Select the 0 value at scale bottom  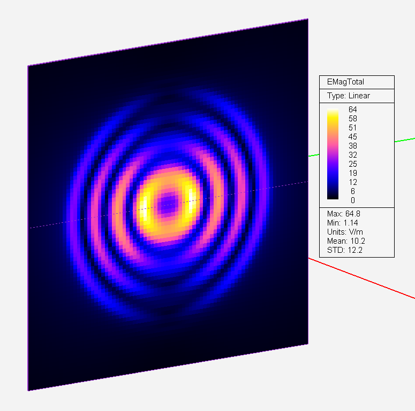(353, 200)
